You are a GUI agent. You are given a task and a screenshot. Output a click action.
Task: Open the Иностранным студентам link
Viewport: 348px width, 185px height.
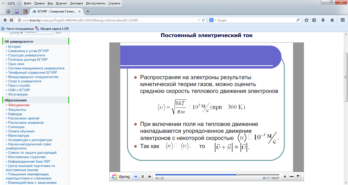[27, 157]
